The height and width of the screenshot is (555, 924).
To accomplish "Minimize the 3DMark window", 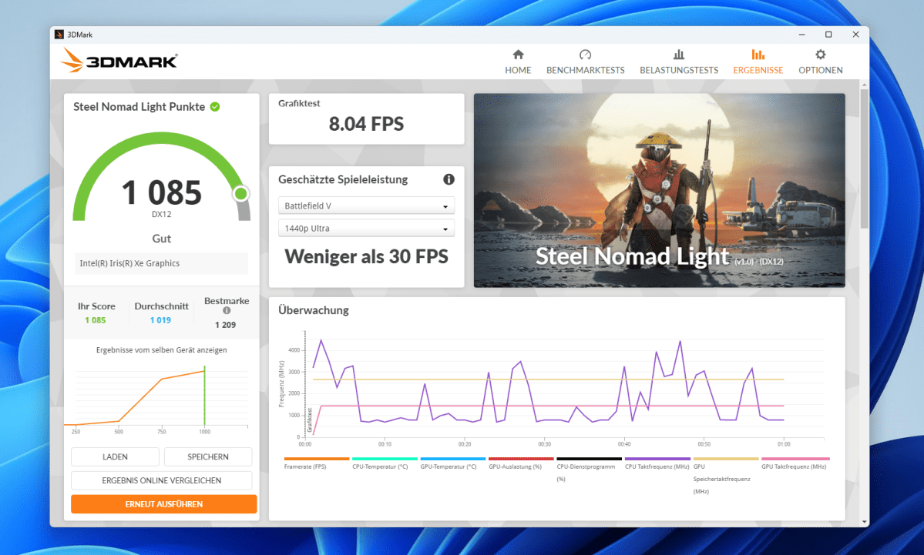I will point(801,35).
